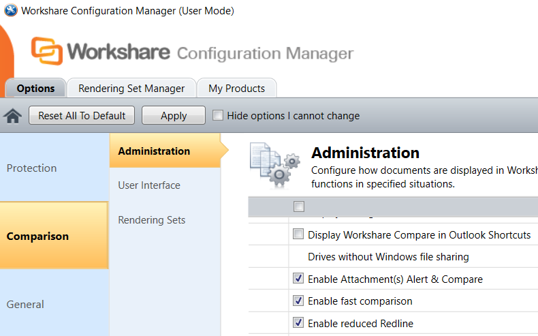
Task: Switch to the Options tab
Action: click(x=35, y=88)
